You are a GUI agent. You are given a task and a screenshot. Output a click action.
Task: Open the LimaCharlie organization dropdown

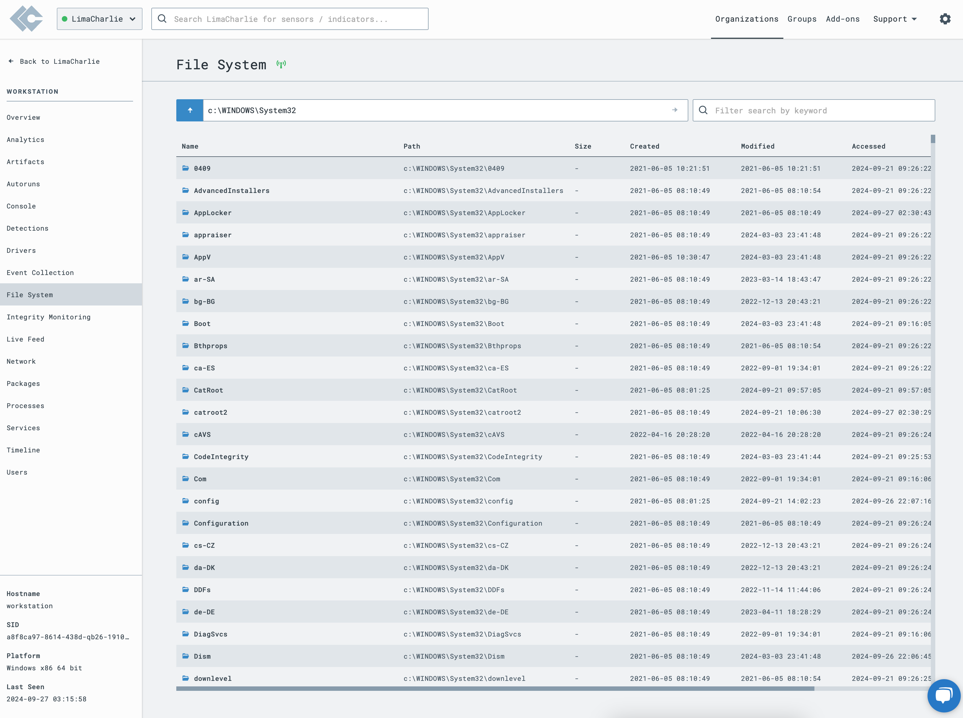tap(100, 19)
